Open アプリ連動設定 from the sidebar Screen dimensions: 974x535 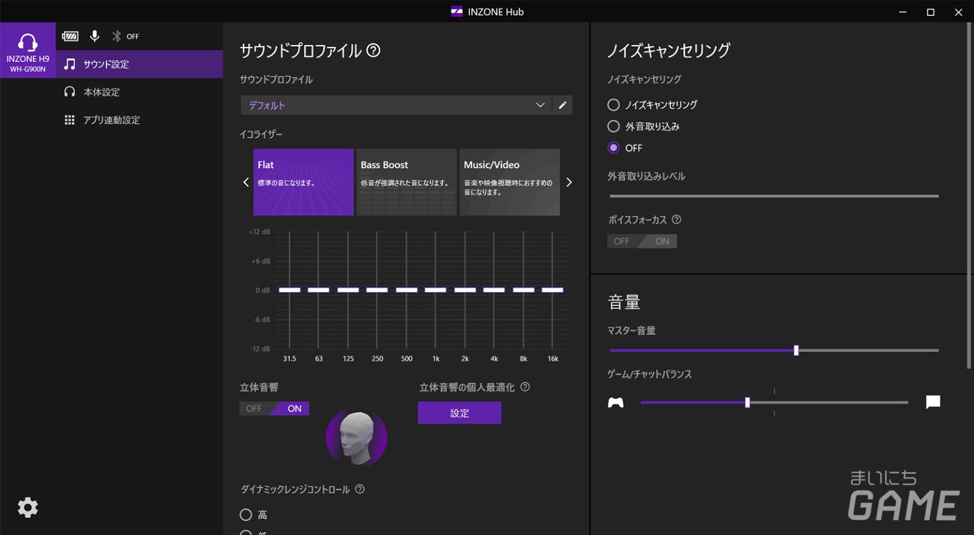tap(111, 119)
